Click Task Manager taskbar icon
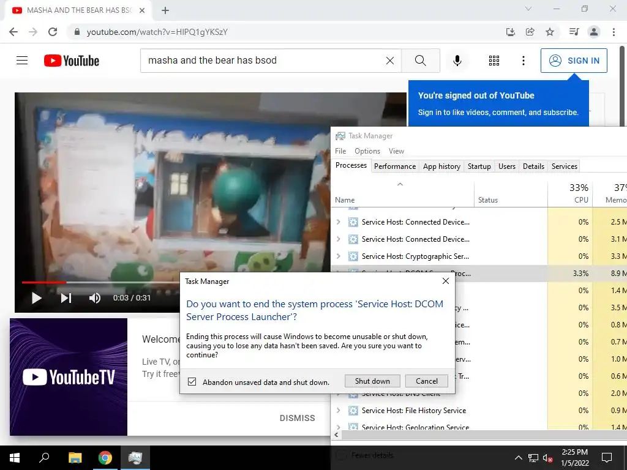The width and height of the screenshot is (627, 470). [x=135, y=458]
